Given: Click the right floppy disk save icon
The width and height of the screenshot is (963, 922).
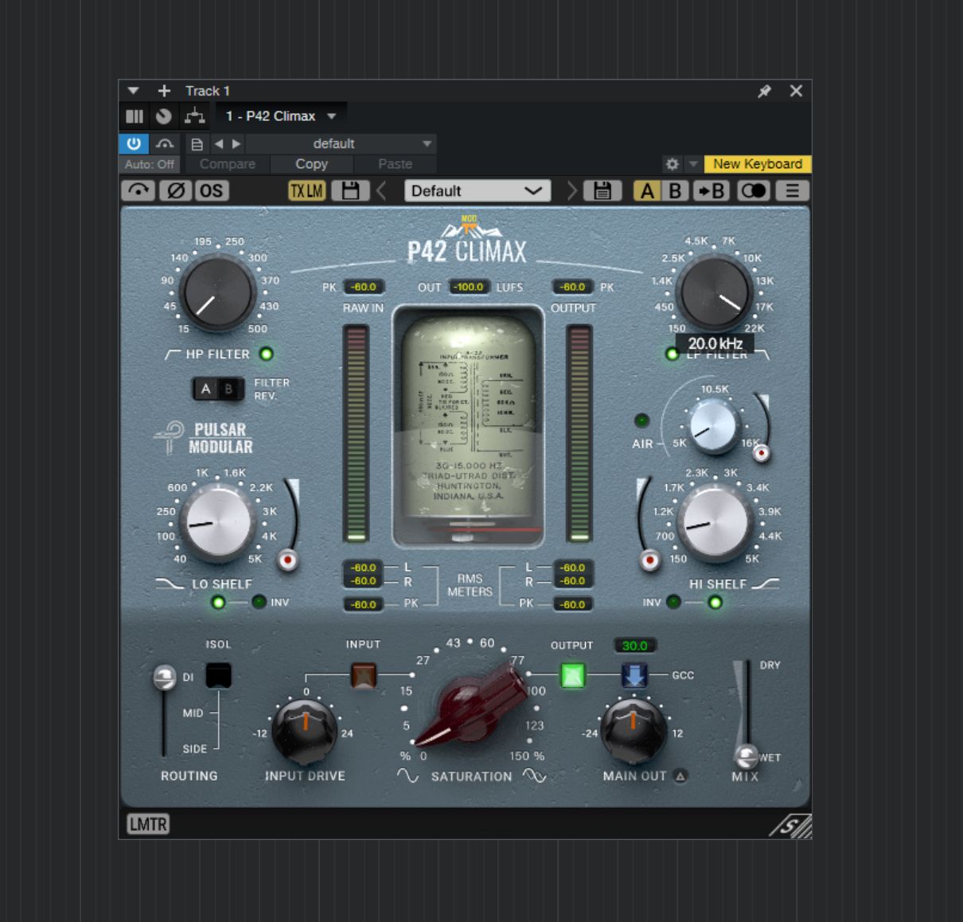Looking at the screenshot, I should click(x=602, y=191).
